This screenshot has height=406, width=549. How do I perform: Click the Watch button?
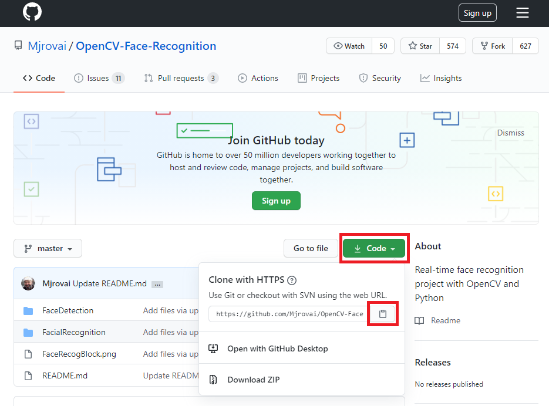[349, 46]
